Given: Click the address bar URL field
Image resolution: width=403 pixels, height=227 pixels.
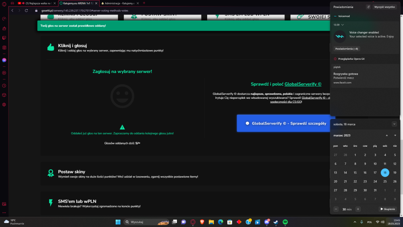Looking at the screenshot, I should pos(85,10).
